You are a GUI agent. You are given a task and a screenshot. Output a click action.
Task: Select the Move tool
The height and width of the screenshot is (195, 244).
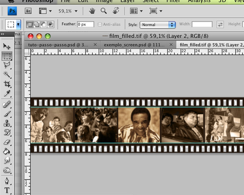tap(7, 46)
